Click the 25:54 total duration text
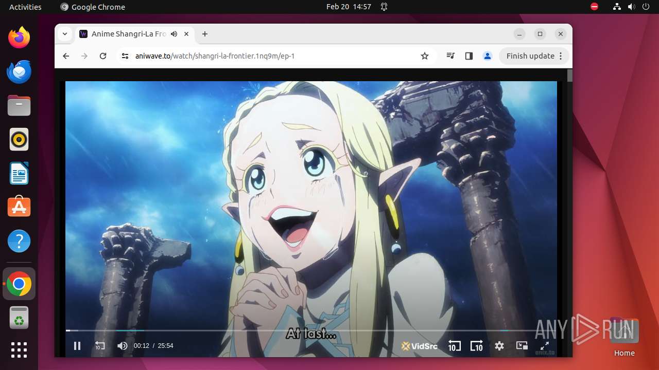Screen dimensions: 659x370 pyautogui.click(x=165, y=346)
